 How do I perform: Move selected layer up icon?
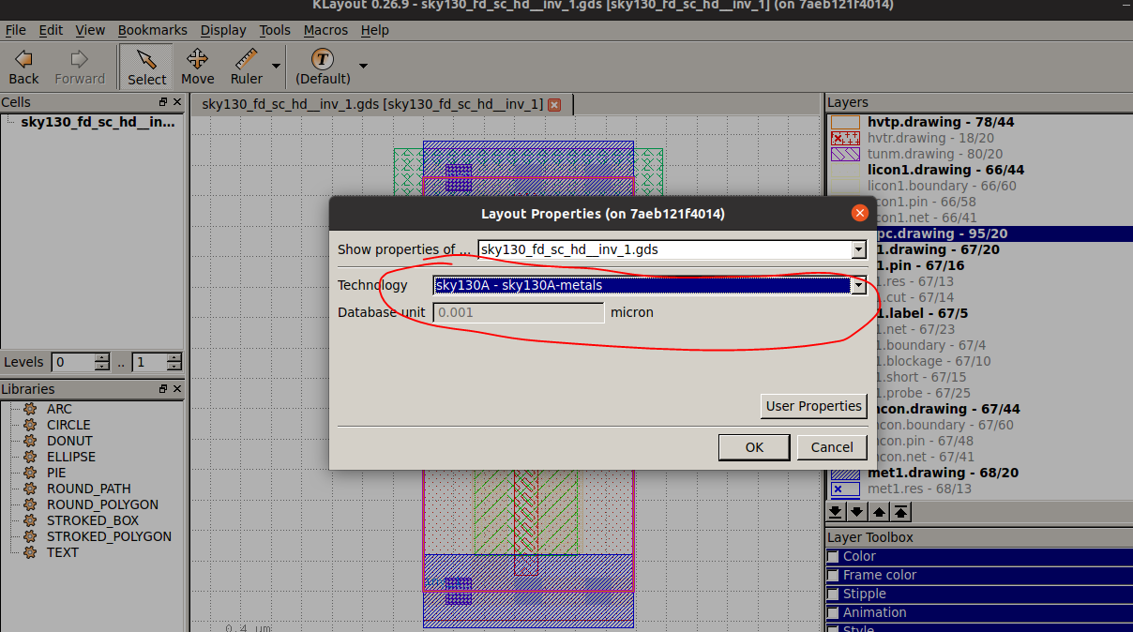[x=878, y=512]
